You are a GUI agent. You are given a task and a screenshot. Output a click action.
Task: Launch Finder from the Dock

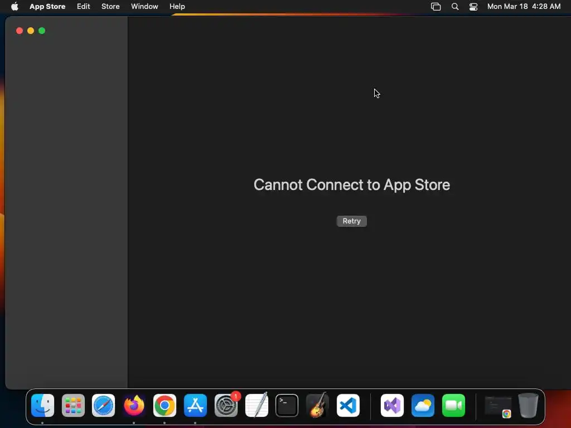42,405
